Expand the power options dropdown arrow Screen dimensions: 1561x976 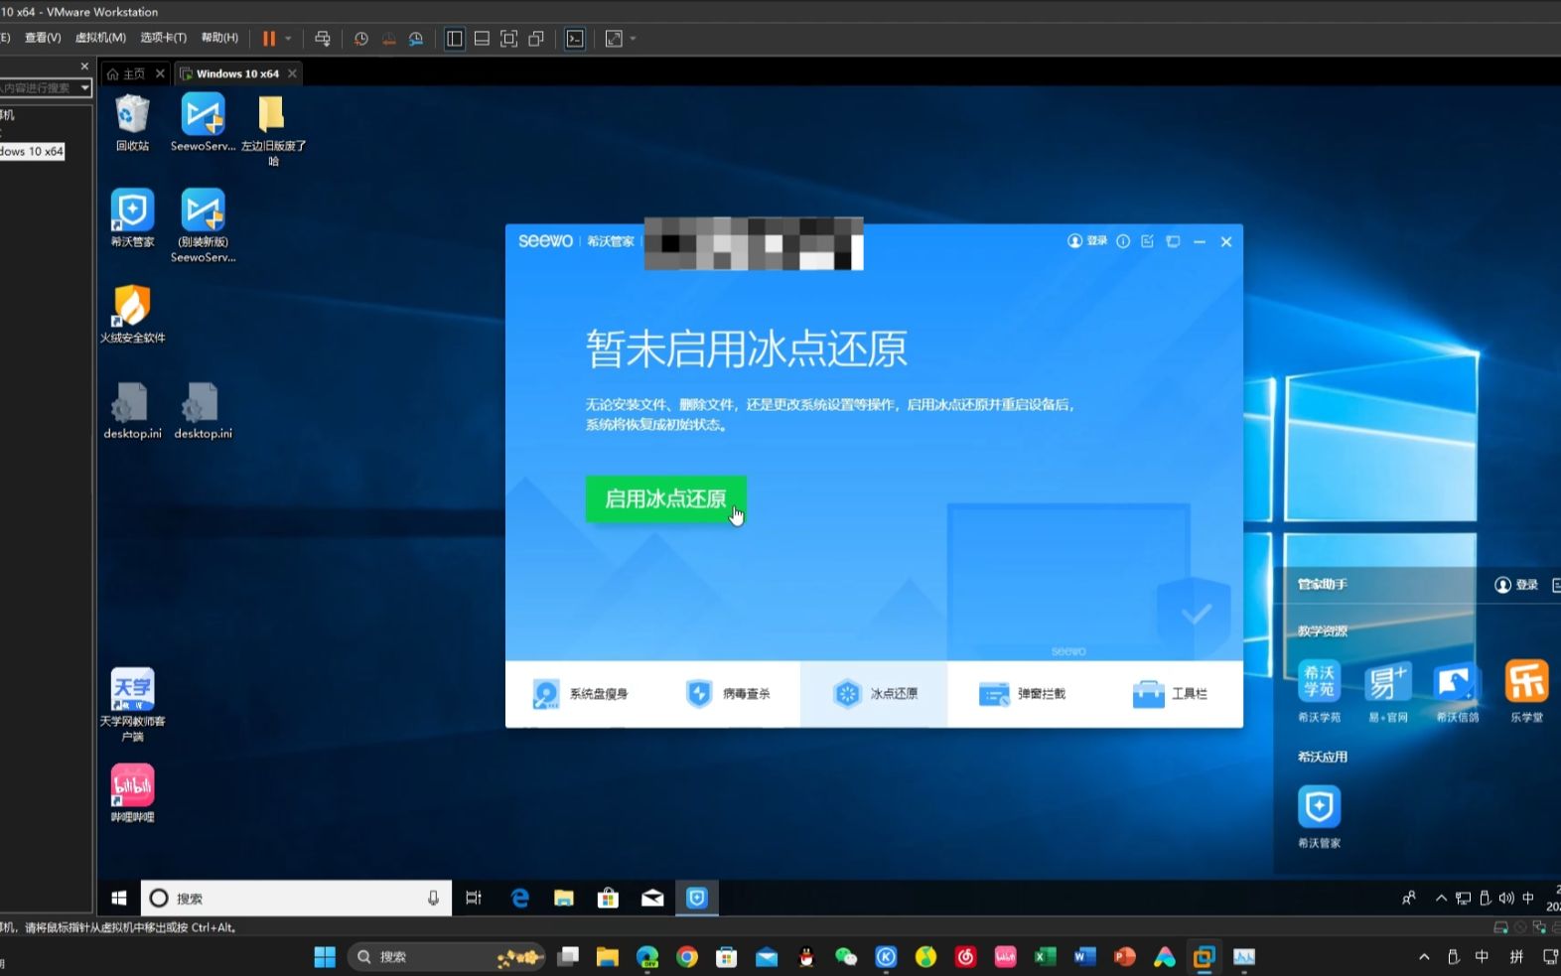coord(288,39)
